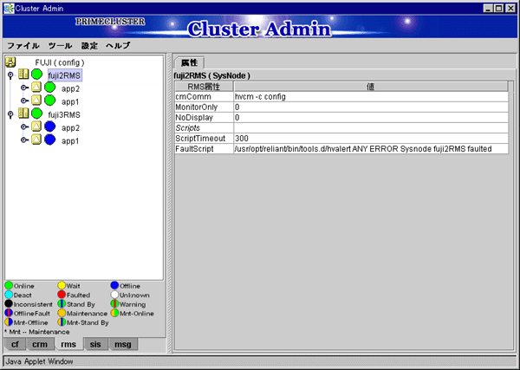The image size is (520, 370).
Task: Click the blue offline circle for app1 under fuji3RMS
Action: coord(50,140)
